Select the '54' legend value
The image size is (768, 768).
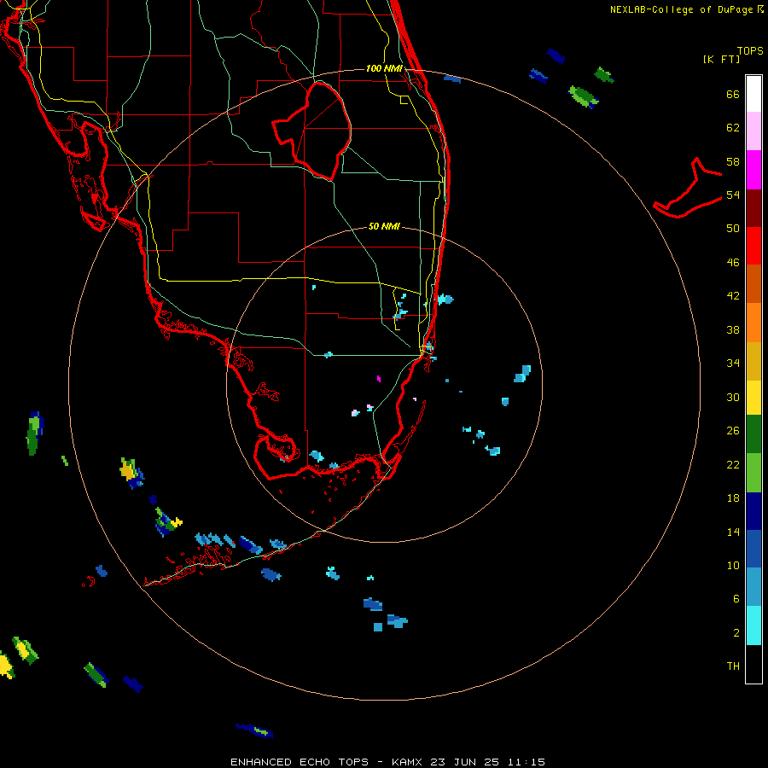(733, 195)
